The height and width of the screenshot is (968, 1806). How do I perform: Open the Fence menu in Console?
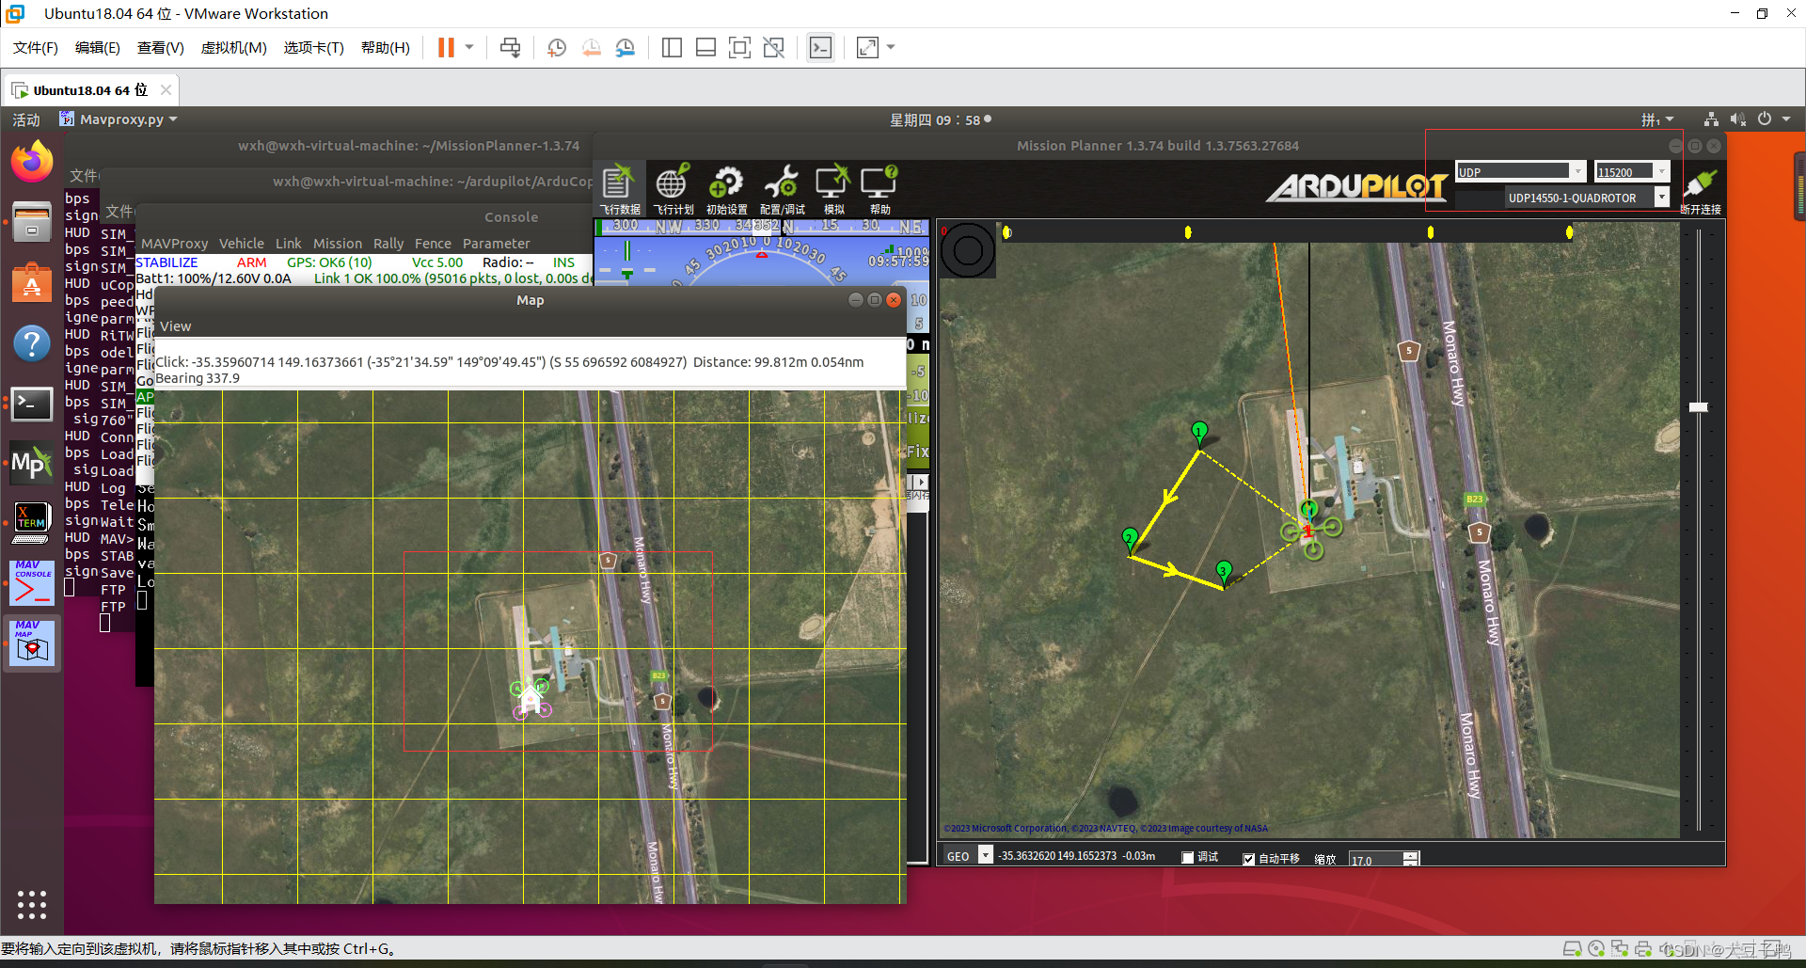coord(434,244)
